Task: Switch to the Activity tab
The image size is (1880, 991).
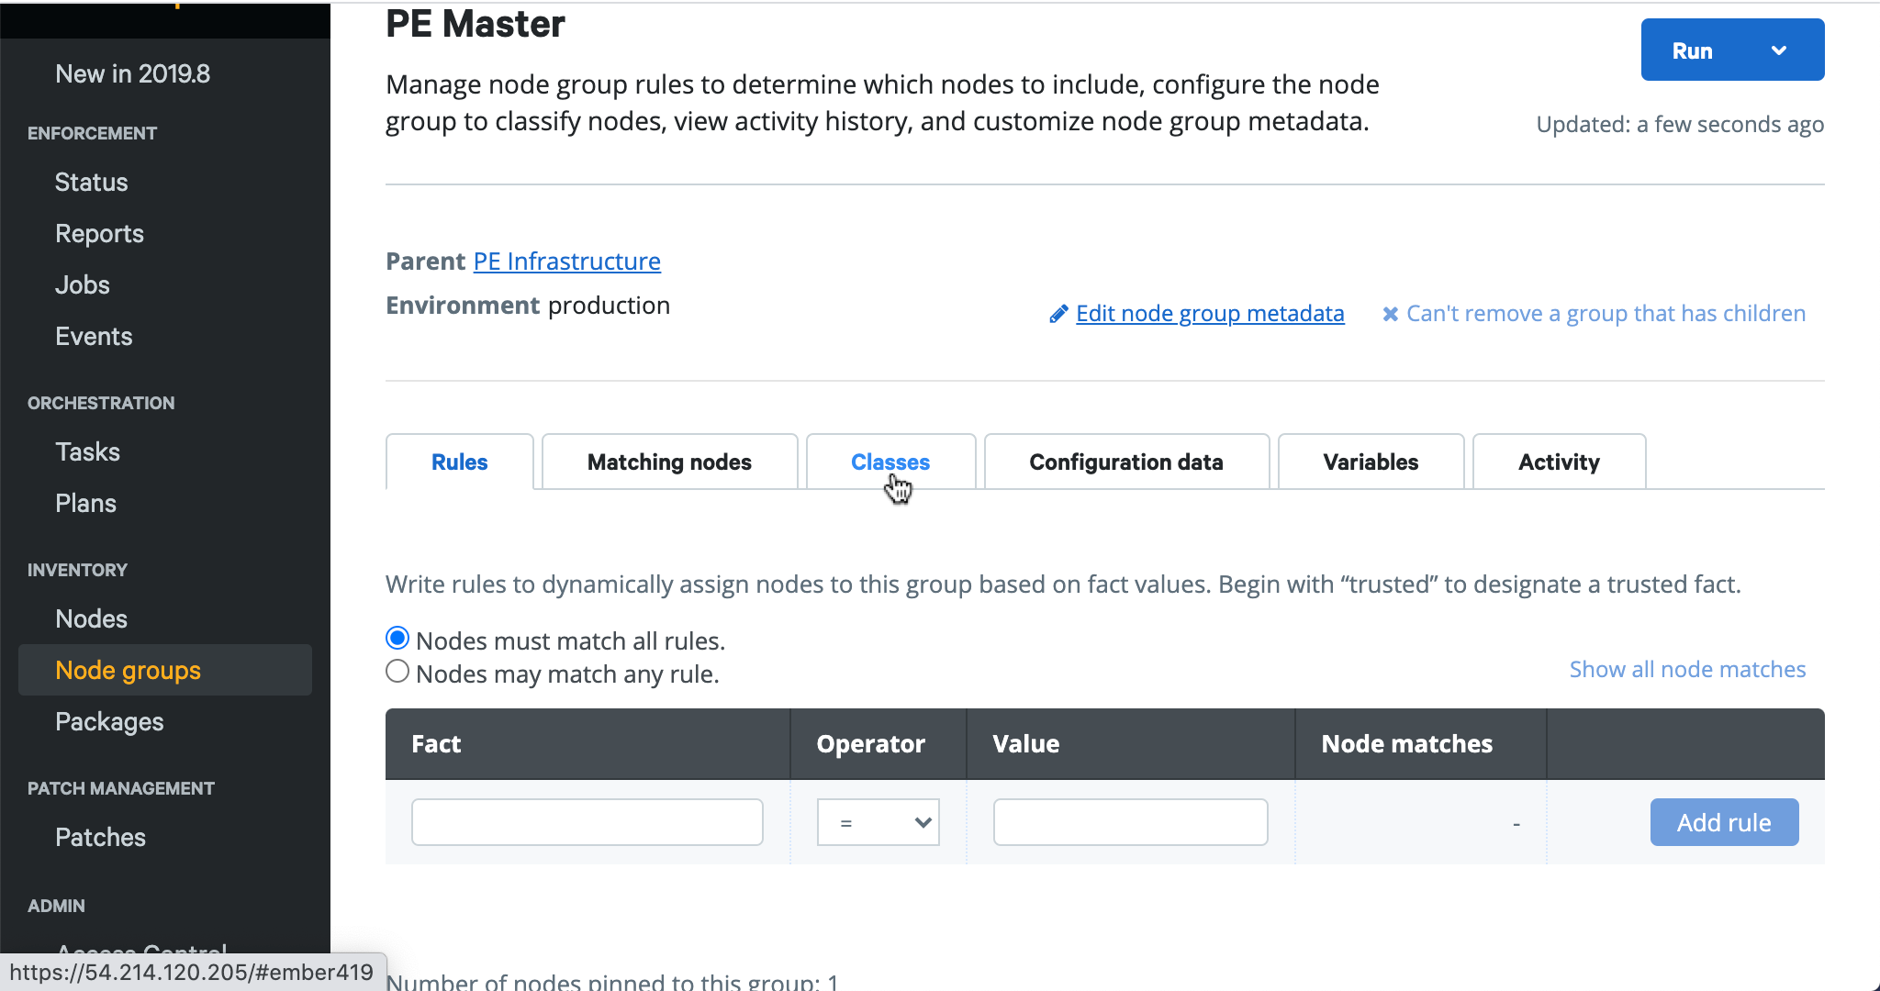Action: (1560, 462)
